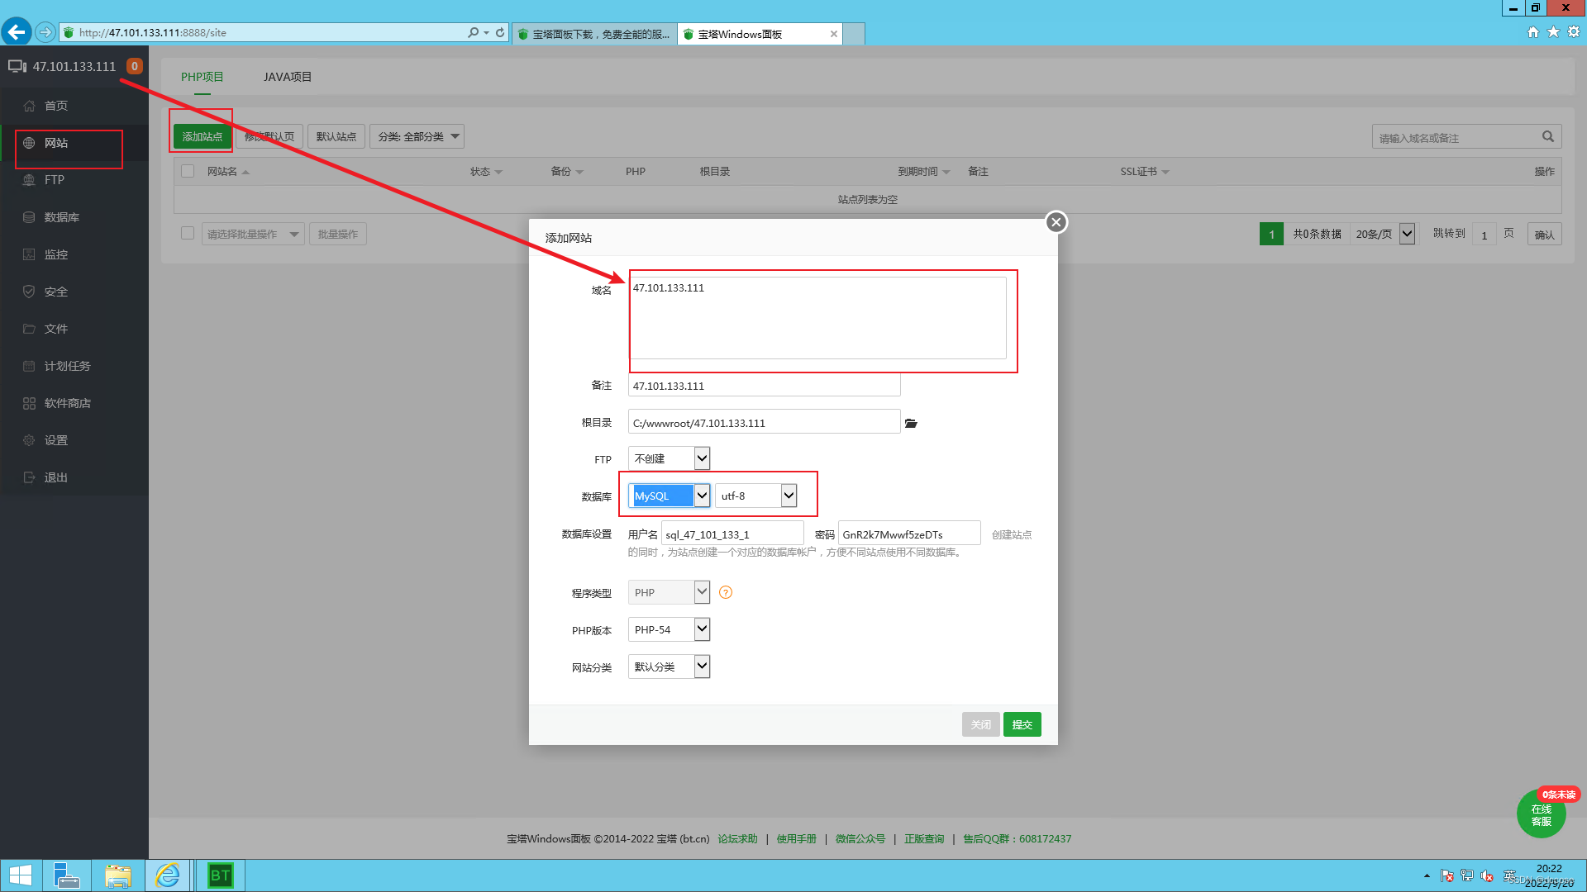1587x892 pixels.
Task: Switch to the JAVA项目 tab
Action: 287,77
